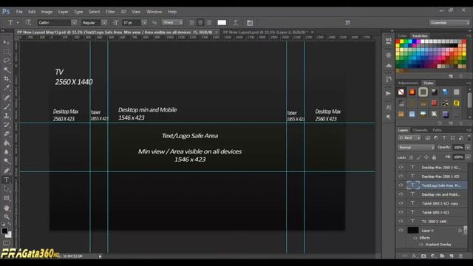Pick the red swatch in Swatches panel
Screen dimensions: 473x266
[x=398, y=41]
